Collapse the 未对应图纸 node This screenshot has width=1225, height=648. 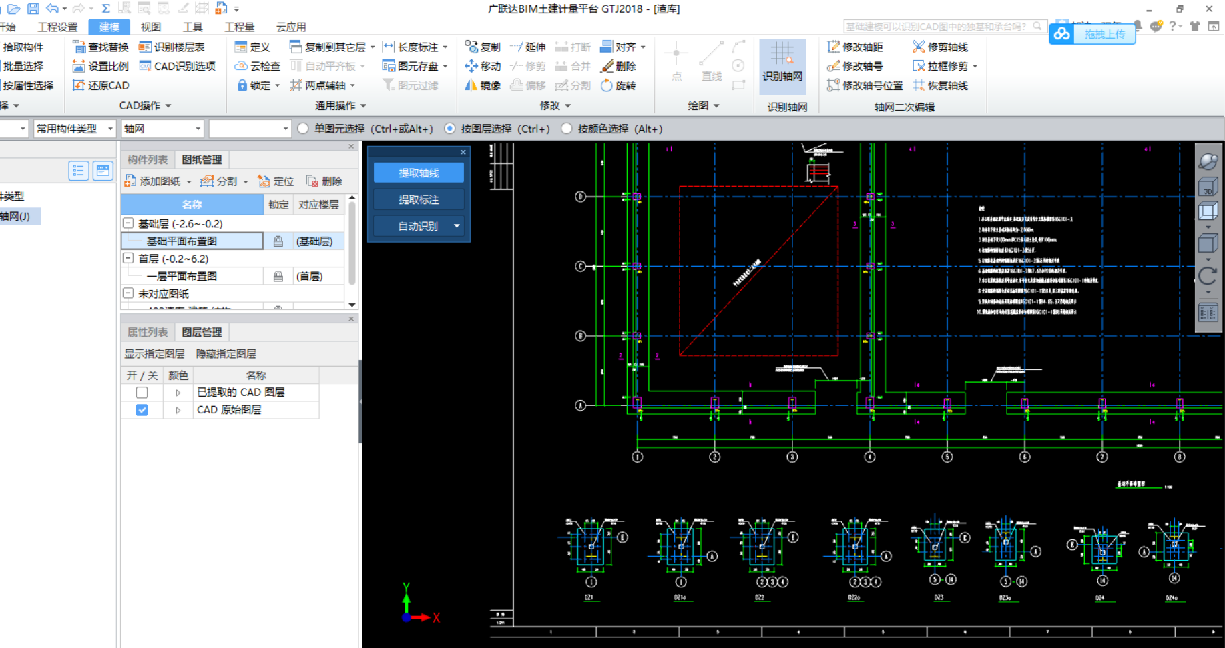pos(128,293)
